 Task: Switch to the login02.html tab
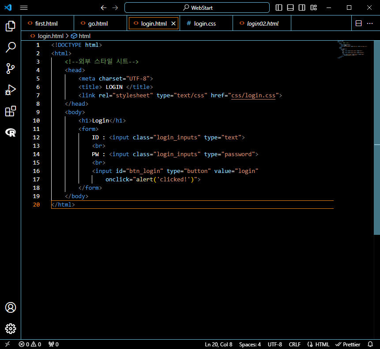point(263,23)
